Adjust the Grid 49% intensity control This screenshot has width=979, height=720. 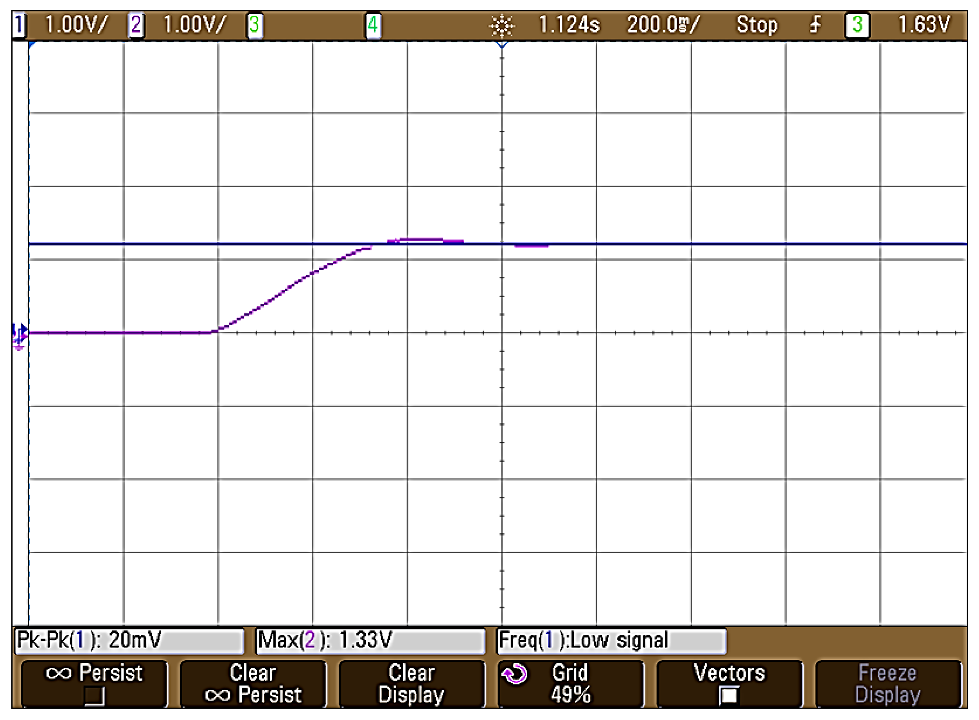[x=570, y=683]
